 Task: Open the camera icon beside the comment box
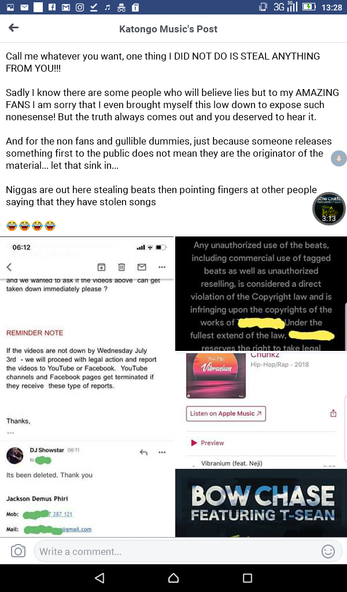18,551
